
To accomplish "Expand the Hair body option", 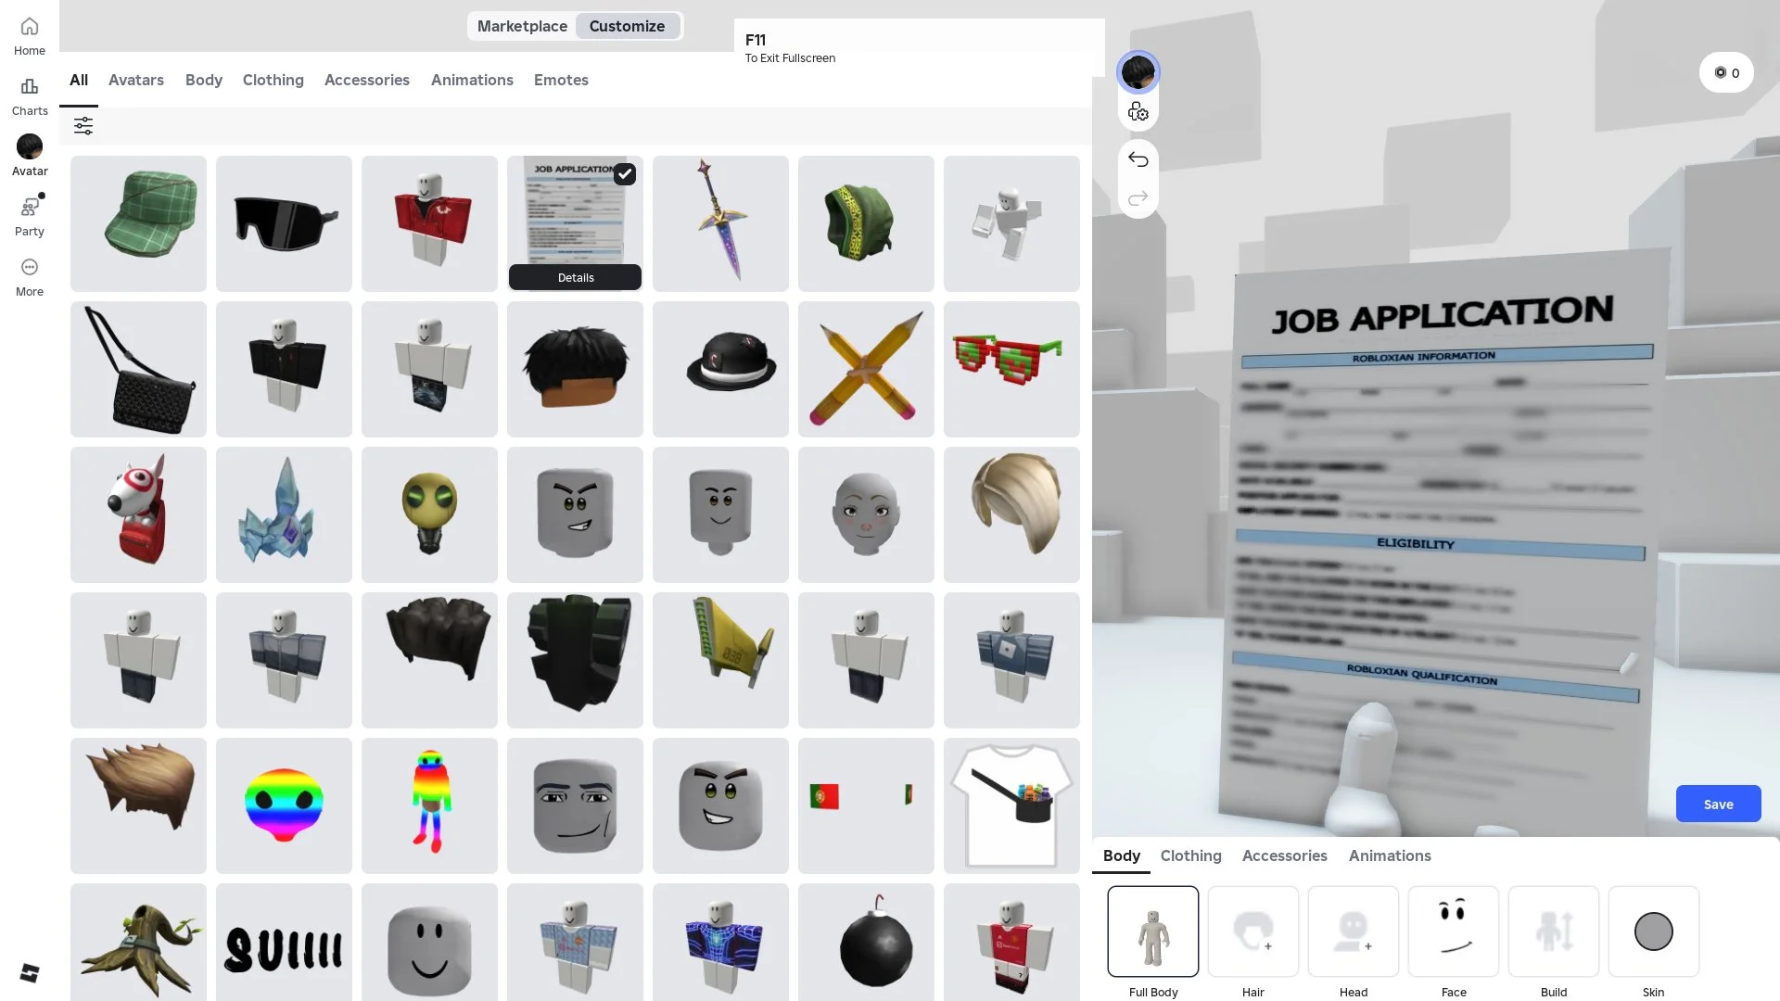I will (x=1252, y=931).
